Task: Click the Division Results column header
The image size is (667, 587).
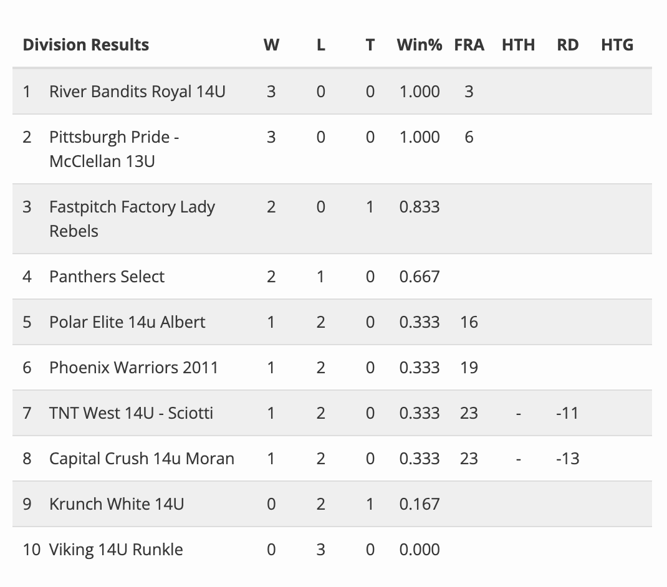Action: pos(86,45)
